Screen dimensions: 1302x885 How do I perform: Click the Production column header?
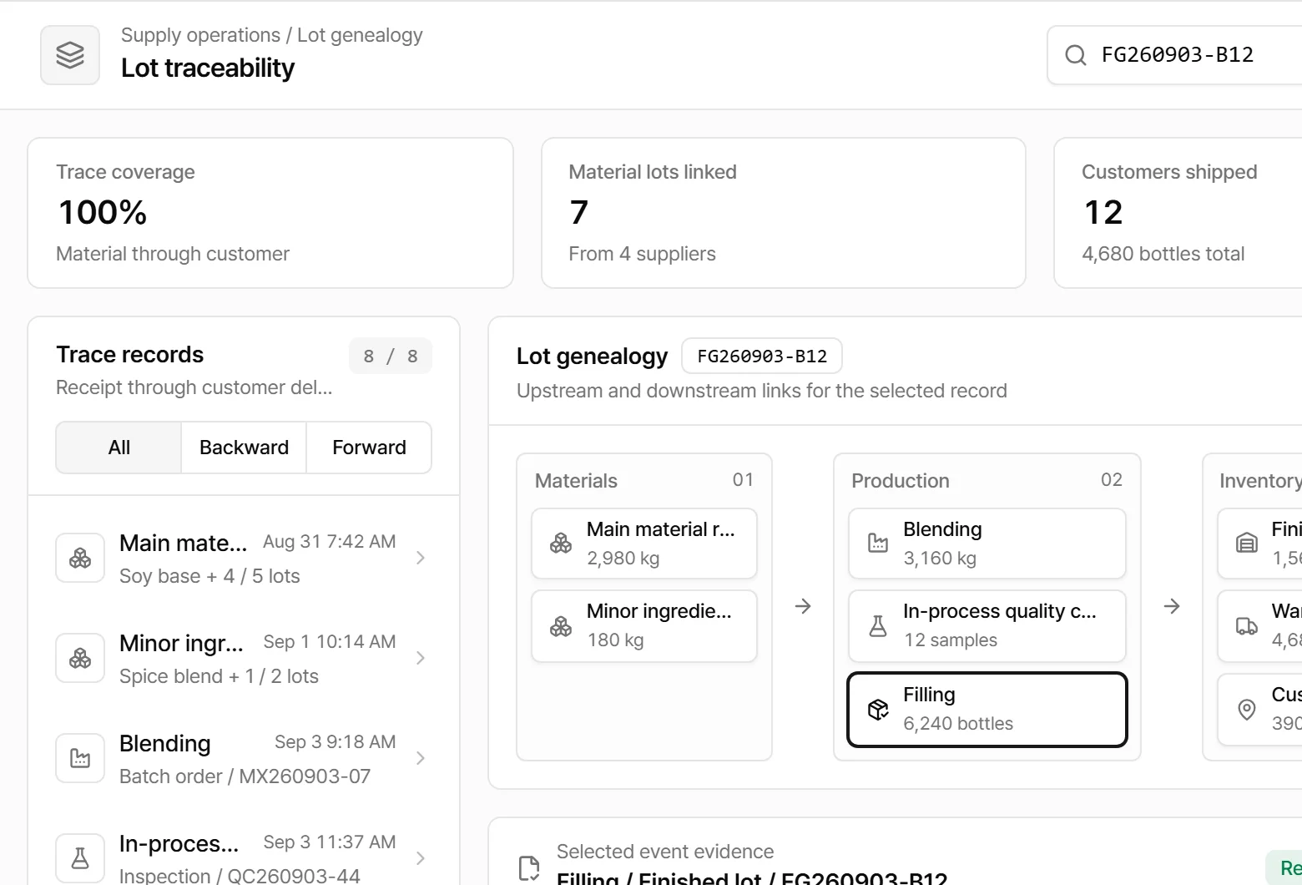pyautogui.click(x=901, y=481)
